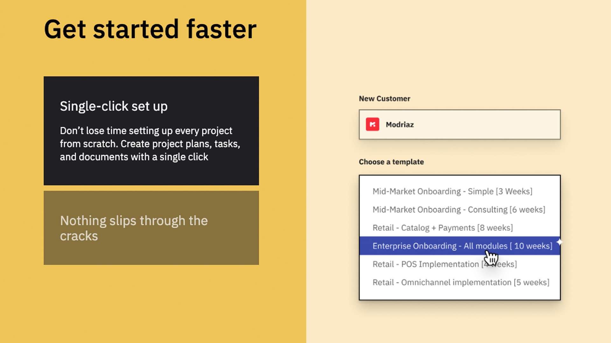Click empty right side of Modriaz field
Screen dimensions: 611x343
click(x=496, y=124)
